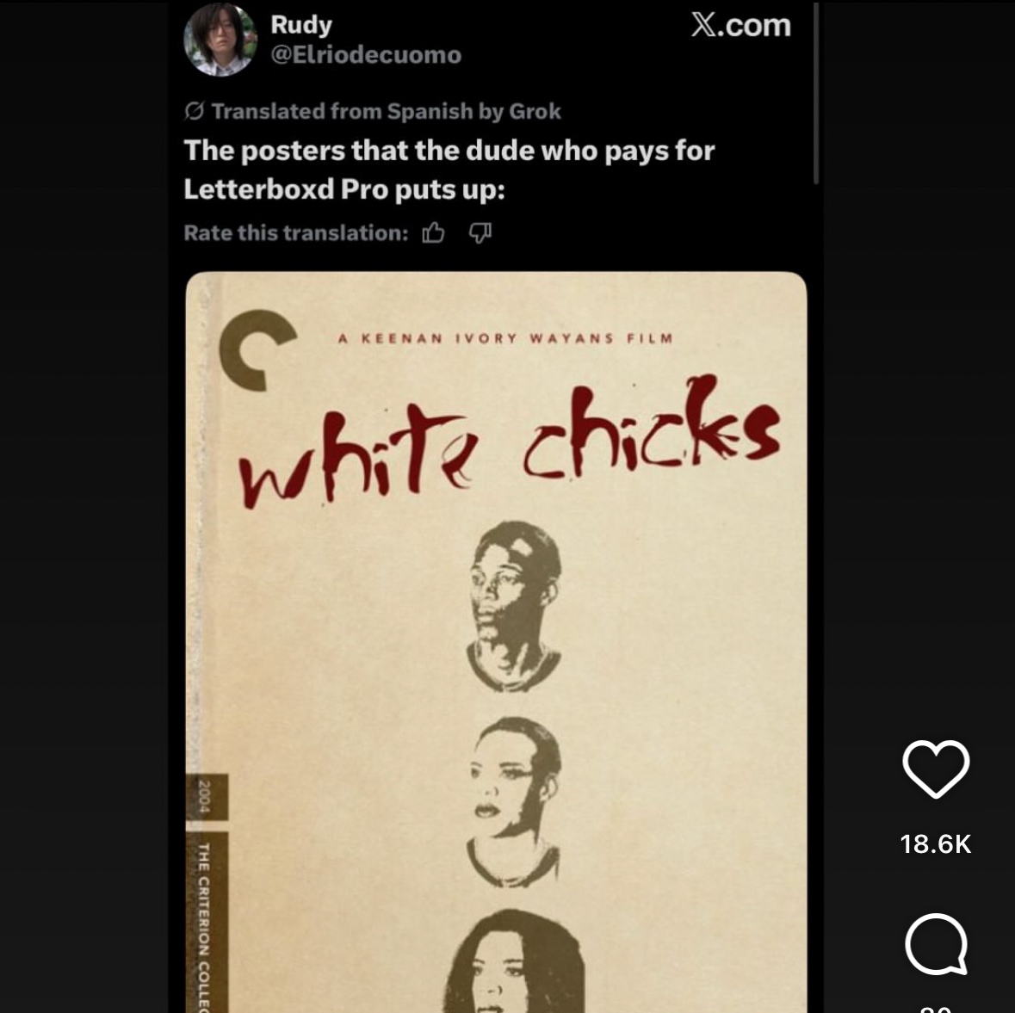The image size is (1015, 1013).
Task: Open the White Chicks poster image
Action: pos(496,642)
